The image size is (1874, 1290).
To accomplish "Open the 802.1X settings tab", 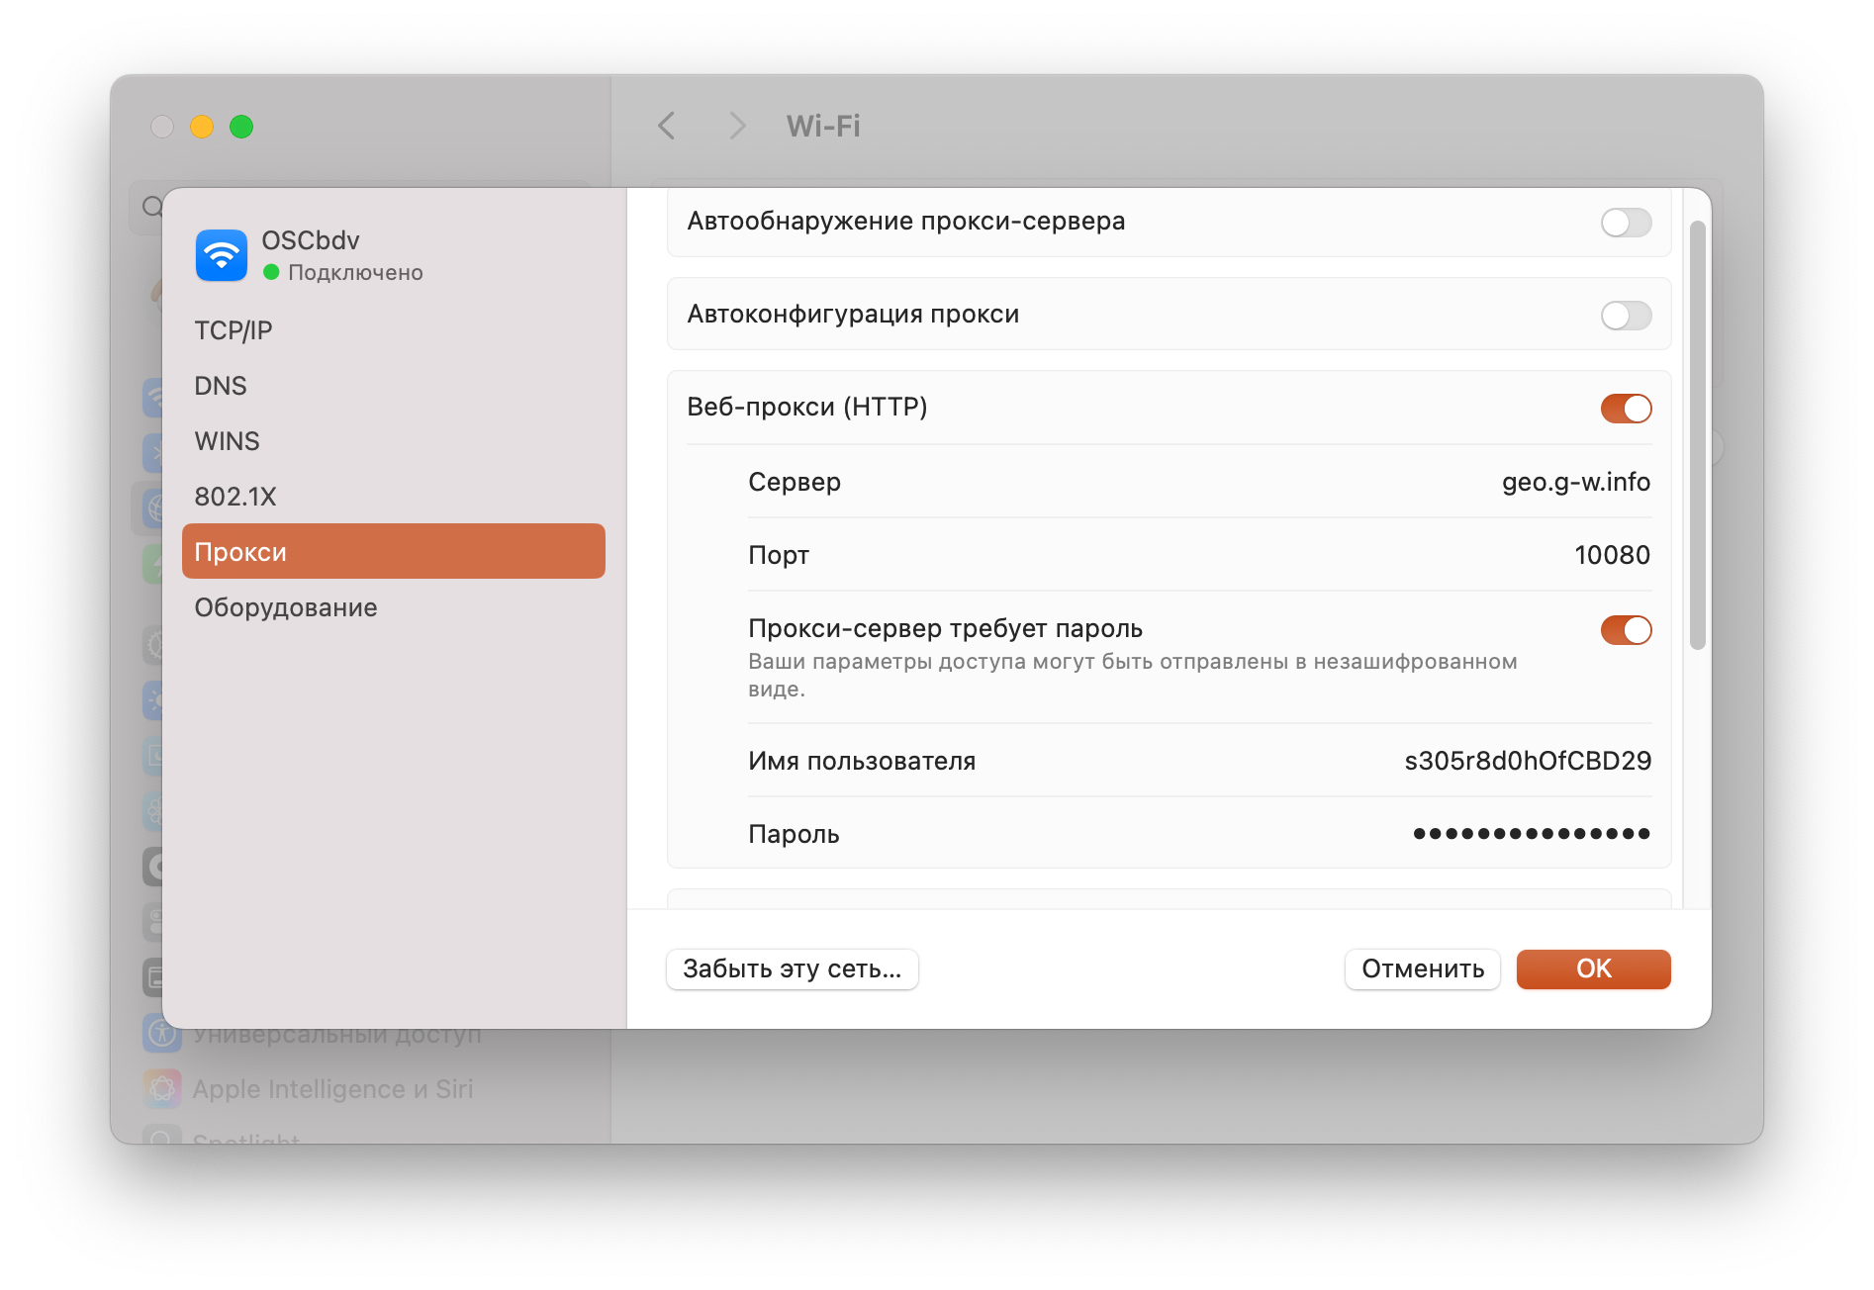I will tap(235, 497).
